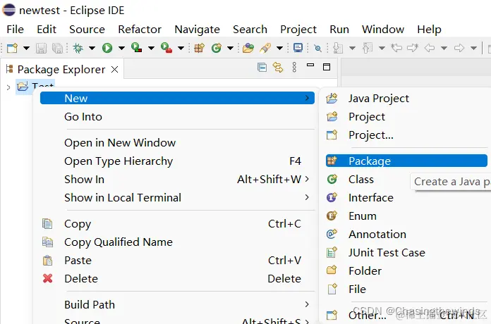The height and width of the screenshot is (324, 491).
Task: Open the File menu
Action: tap(15, 30)
